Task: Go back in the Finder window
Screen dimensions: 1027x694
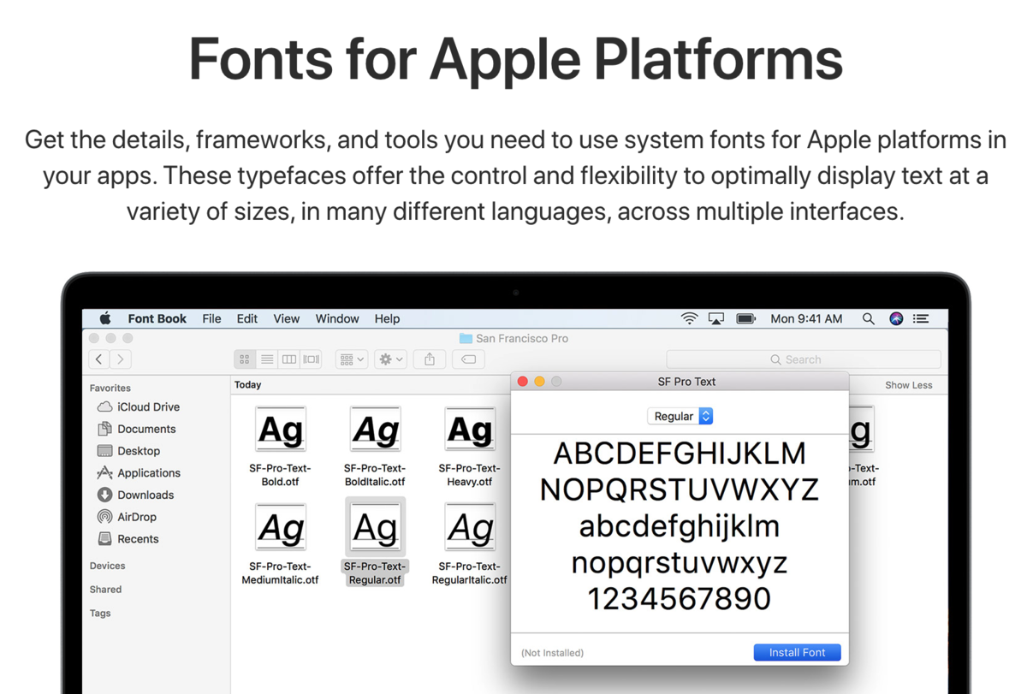Action: 99,359
